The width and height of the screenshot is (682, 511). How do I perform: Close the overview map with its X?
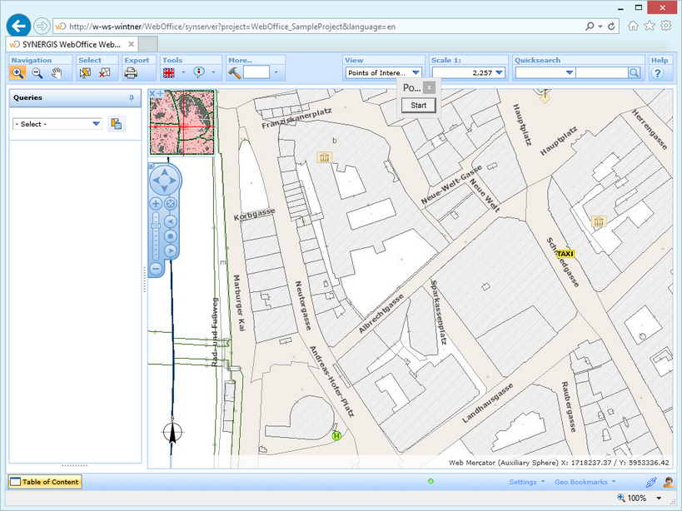(x=152, y=93)
